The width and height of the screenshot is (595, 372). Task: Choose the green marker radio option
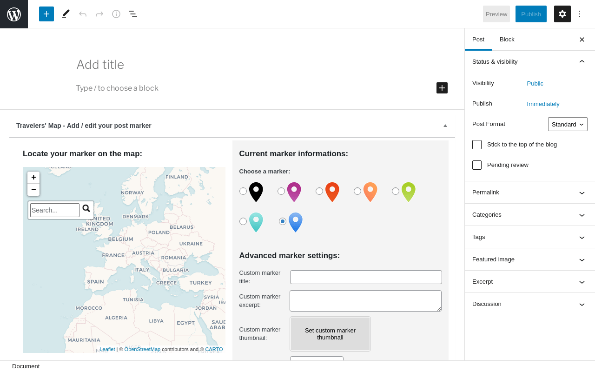pos(396,191)
